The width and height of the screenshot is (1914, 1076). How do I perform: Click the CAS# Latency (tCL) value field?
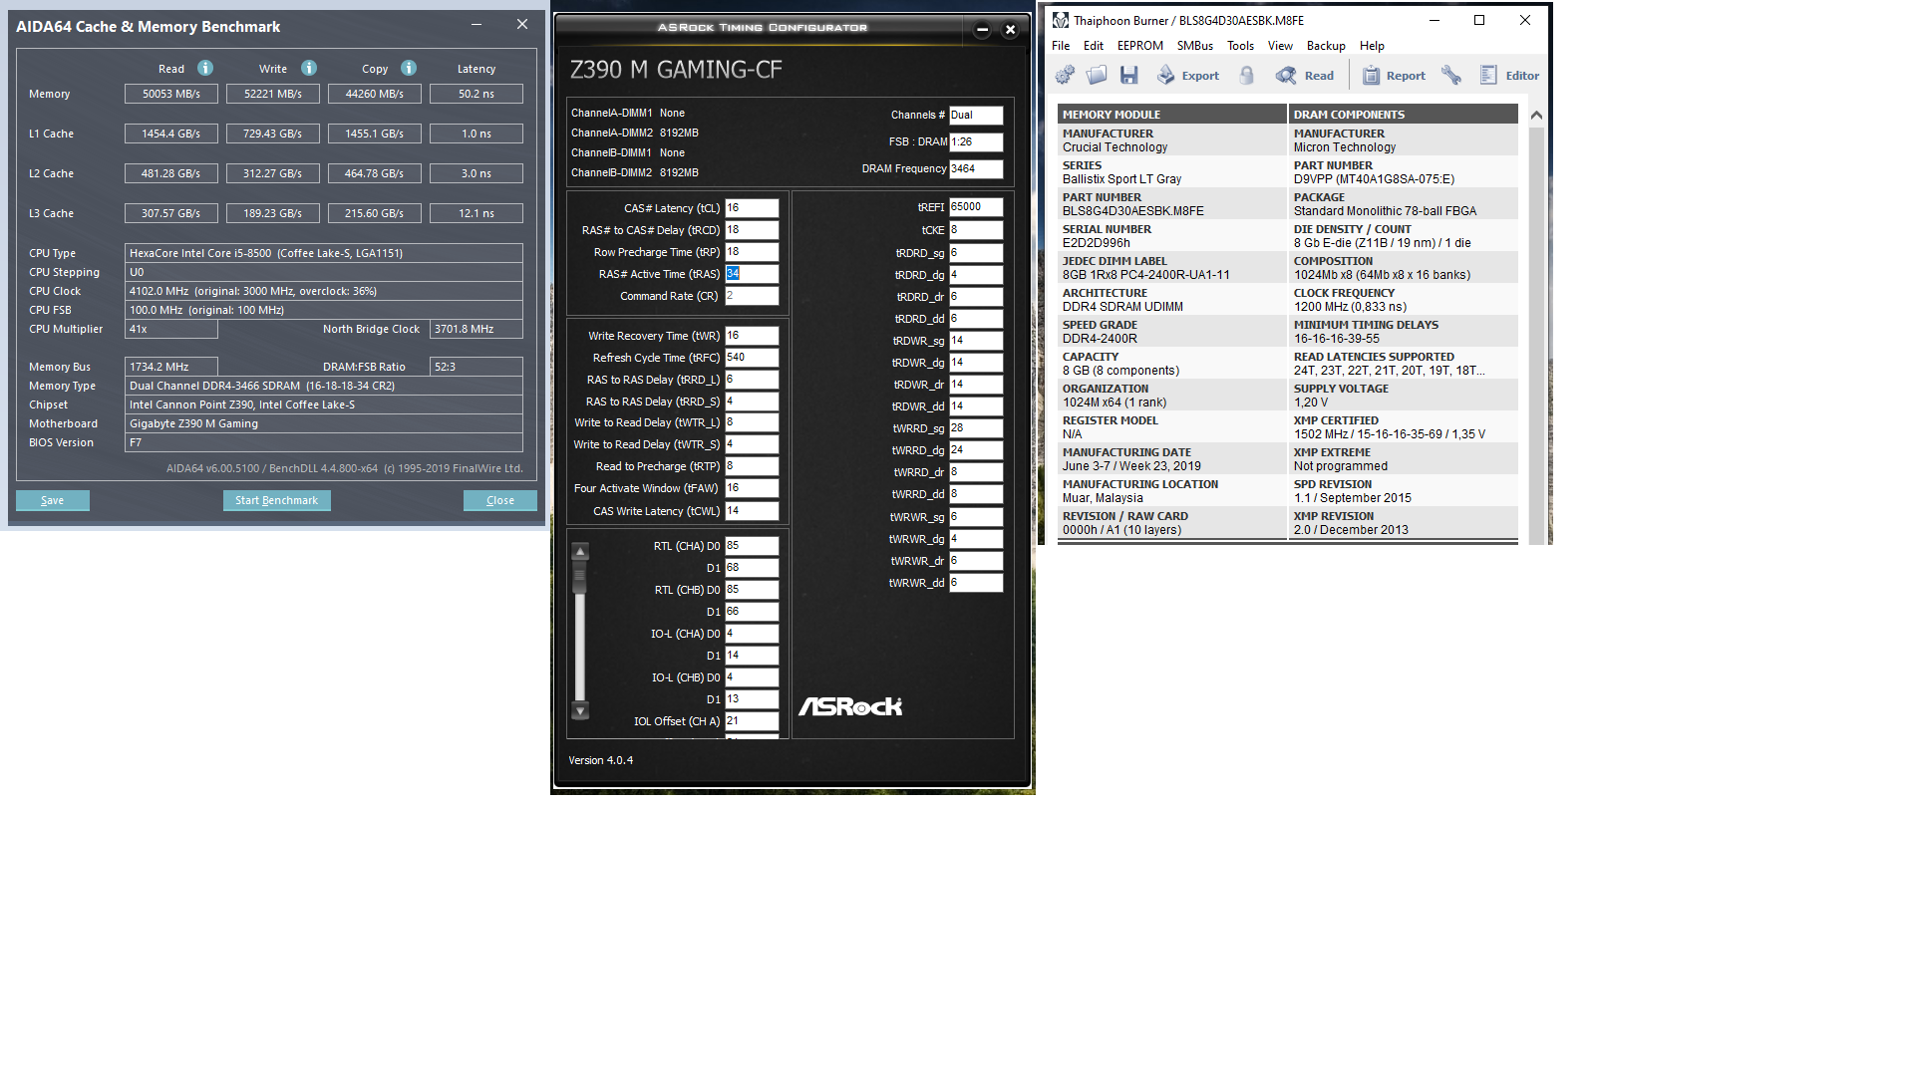(x=751, y=208)
